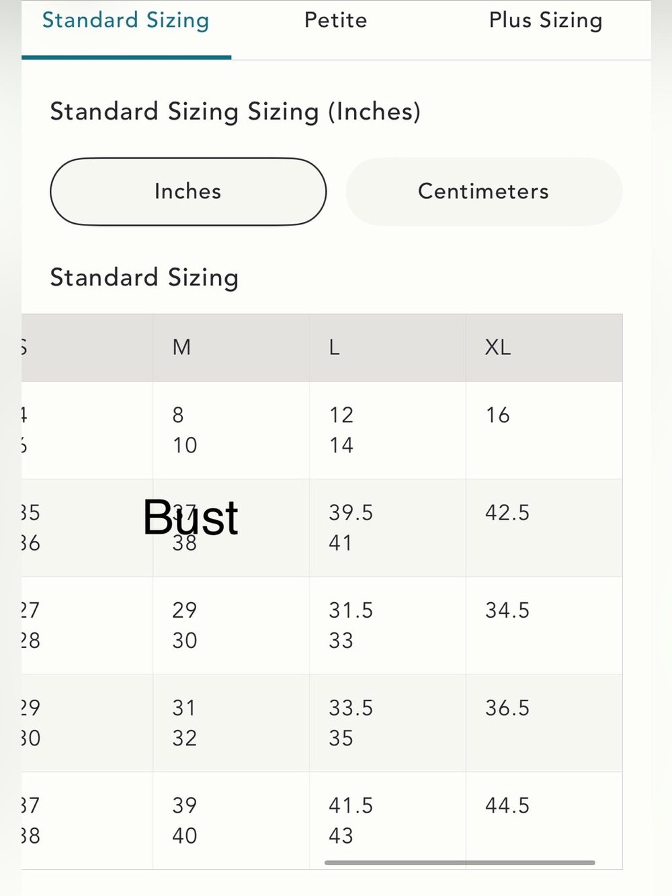Open the Petite sizing tab

pos(336,20)
